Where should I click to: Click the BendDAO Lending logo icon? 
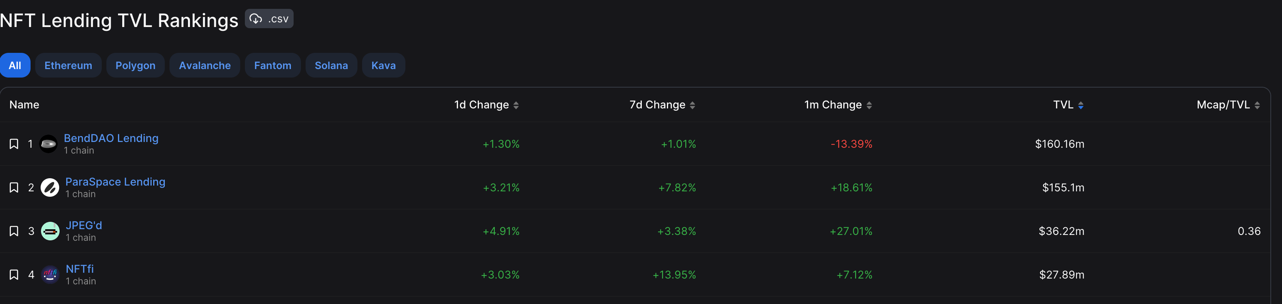[48, 144]
